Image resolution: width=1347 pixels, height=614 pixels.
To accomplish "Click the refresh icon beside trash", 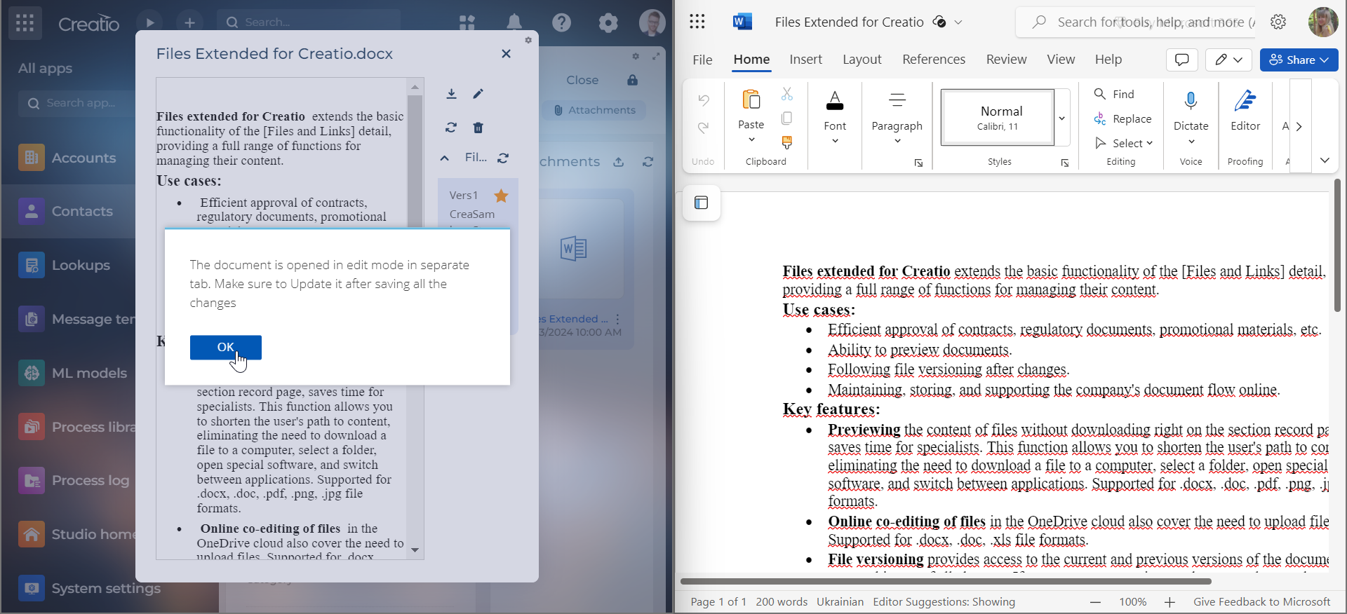I will 451,128.
